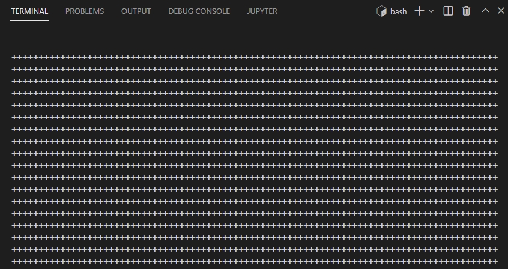The image size is (508, 269).
Task: Switch to the PROBLEMS tab
Action: (85, 11)
